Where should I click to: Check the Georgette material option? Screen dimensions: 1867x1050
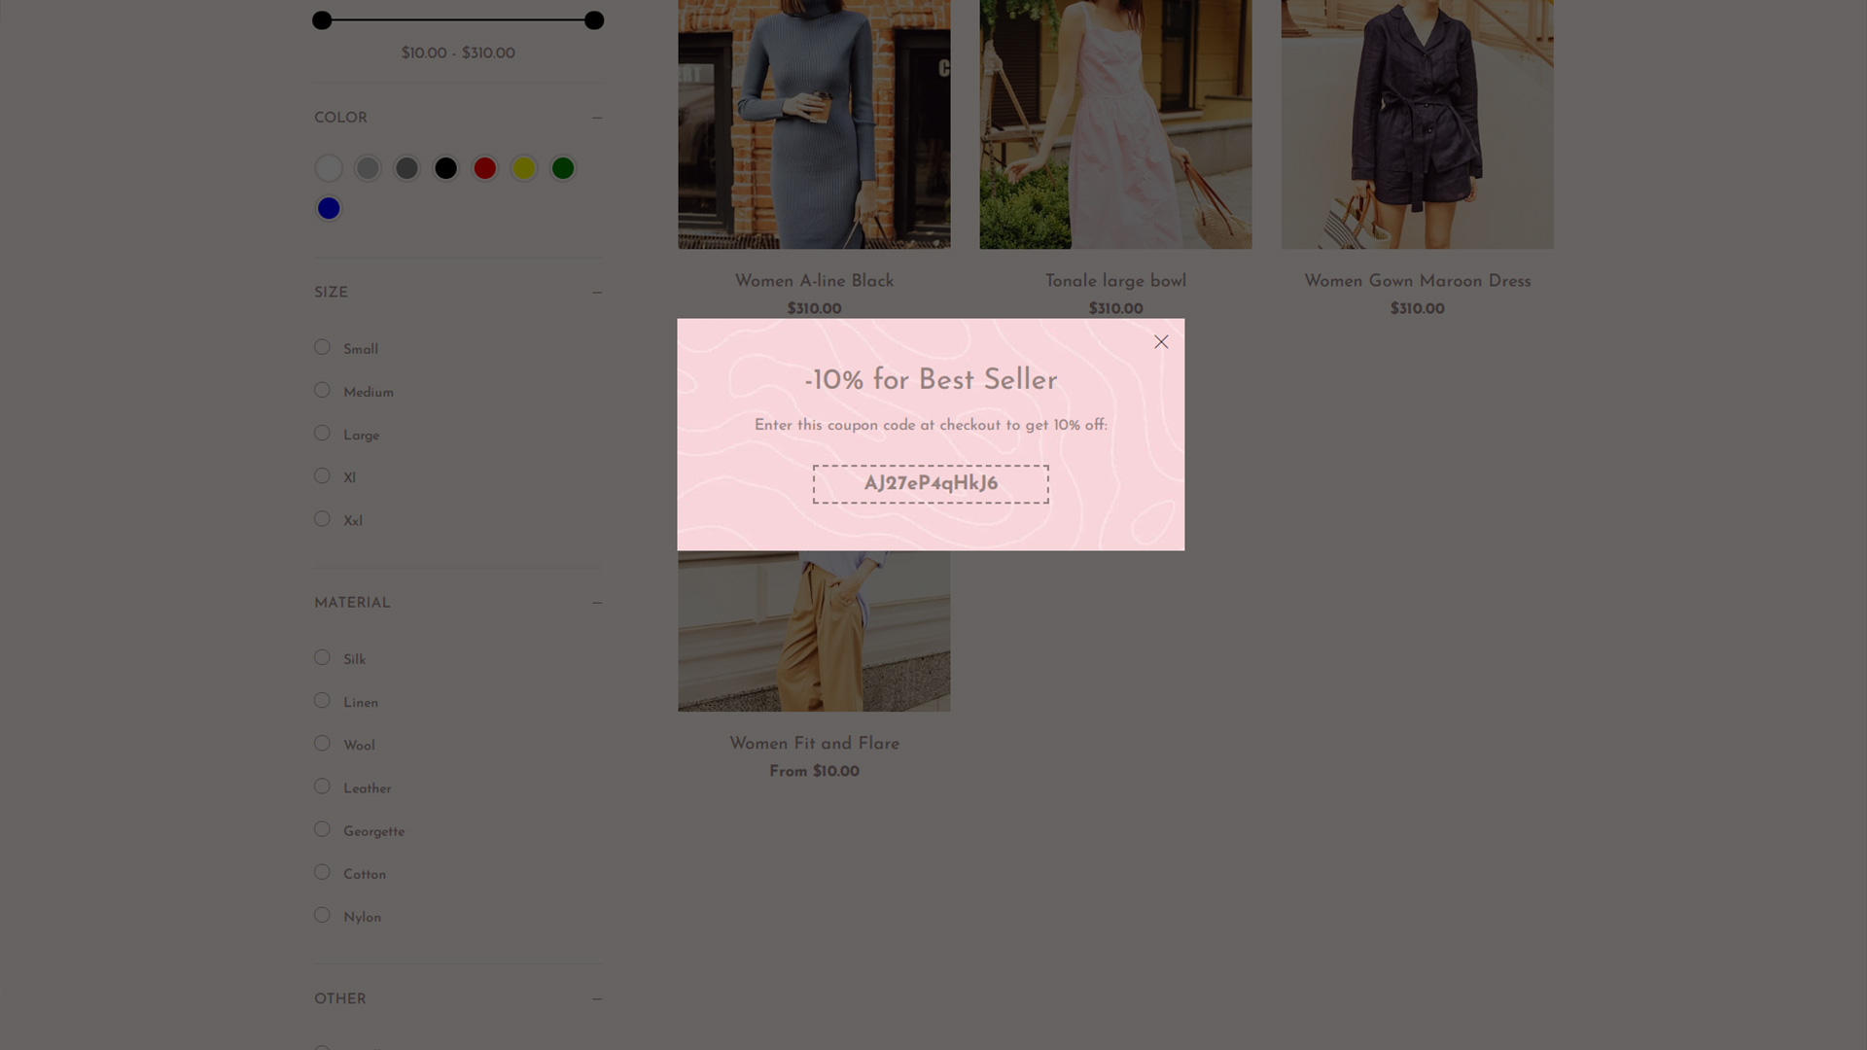point(322,829)
